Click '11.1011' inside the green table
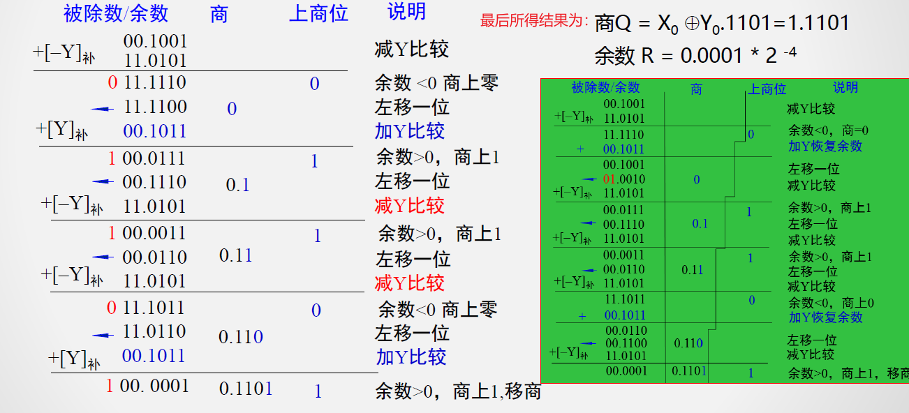This screenshot has width=909, height=413. click(624, 299)
